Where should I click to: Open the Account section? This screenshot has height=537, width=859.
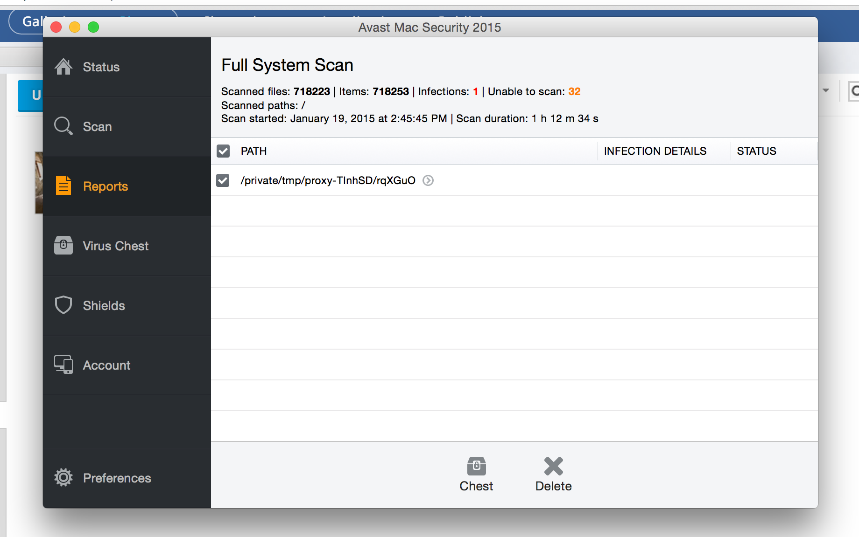coord(127,365)
